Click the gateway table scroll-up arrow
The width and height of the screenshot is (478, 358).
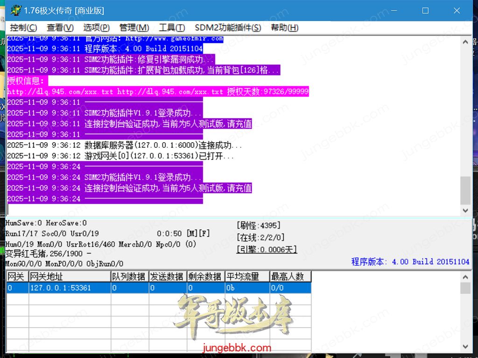coord(465,277)
